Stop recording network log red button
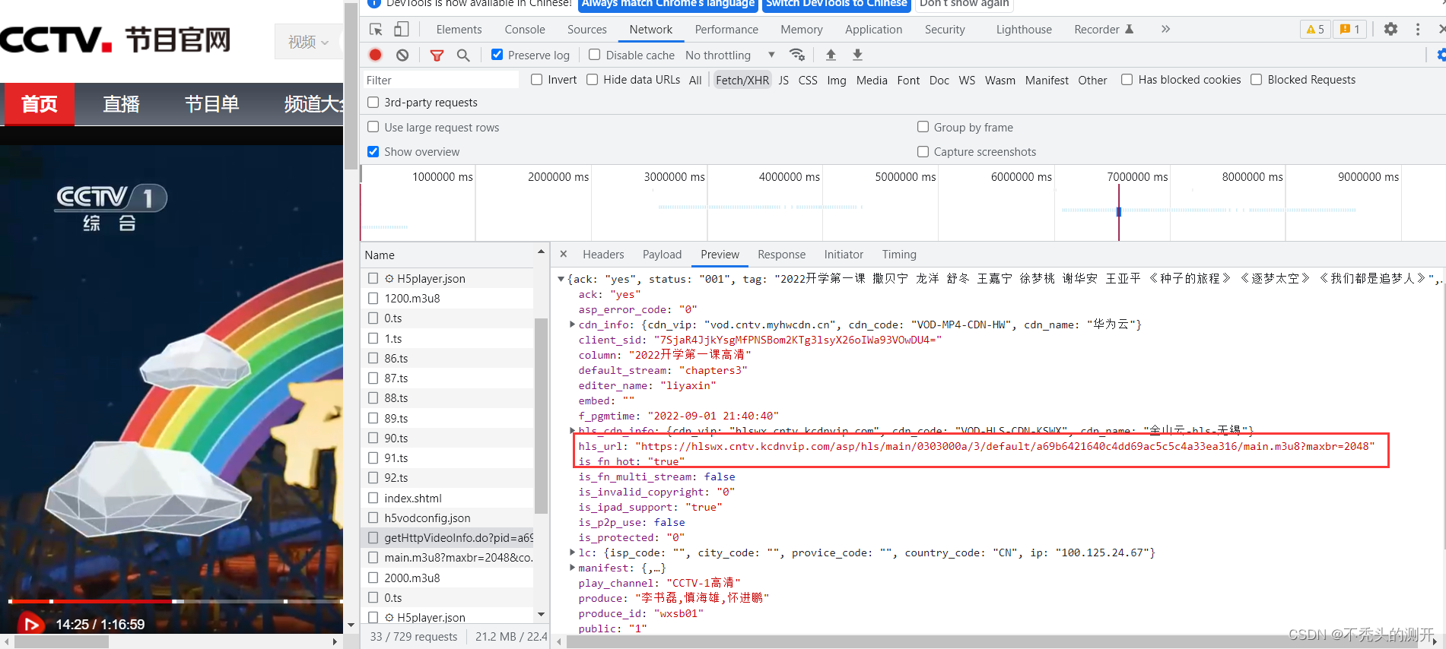This screenshot has height=649, width=1446. 376,55
